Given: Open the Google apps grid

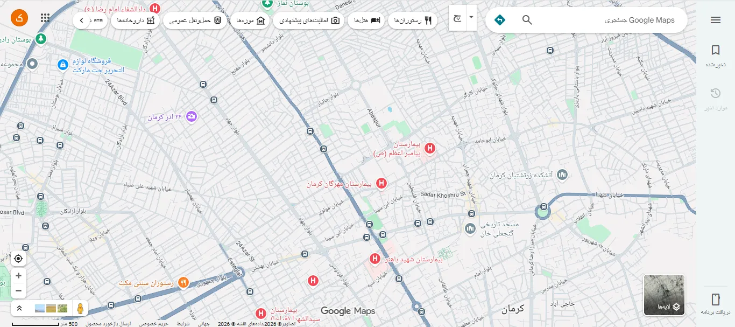Looking at the screenshot, I should click(45, 18).
